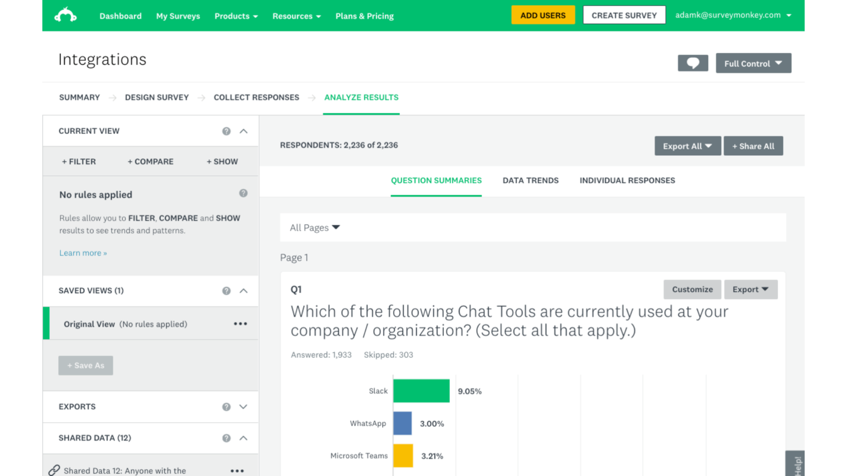Click the Customize button icon for Q1
Image resolution: width=847 pixels, height=476 pixels.
pos(692,290)
